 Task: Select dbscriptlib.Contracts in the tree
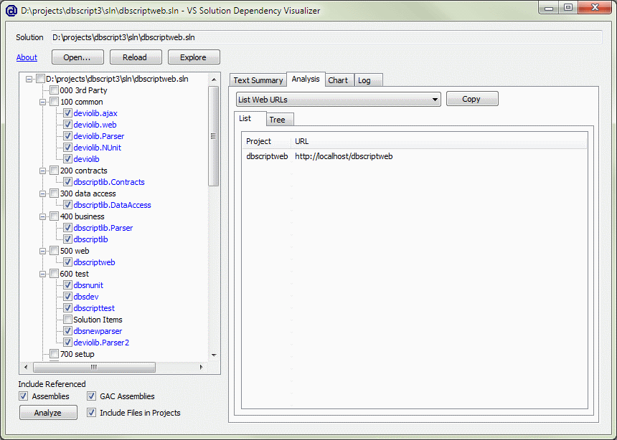coord(109,182)
